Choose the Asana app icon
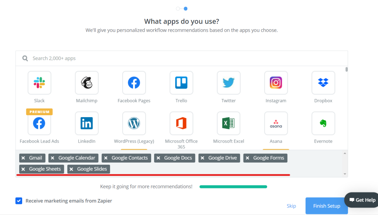Screen dimensions: 378x215 click(276, 123)
